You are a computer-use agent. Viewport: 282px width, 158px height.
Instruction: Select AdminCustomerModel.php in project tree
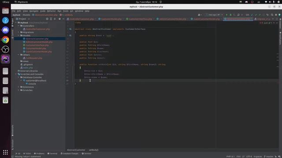click(x=39, y=42)
